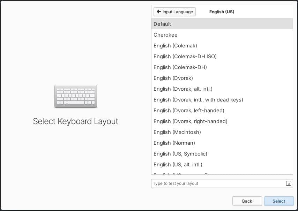This screenshot has height=211, width=298.
Task: Choose English (US, alt. intl.) layout
Action: point(222,165)
